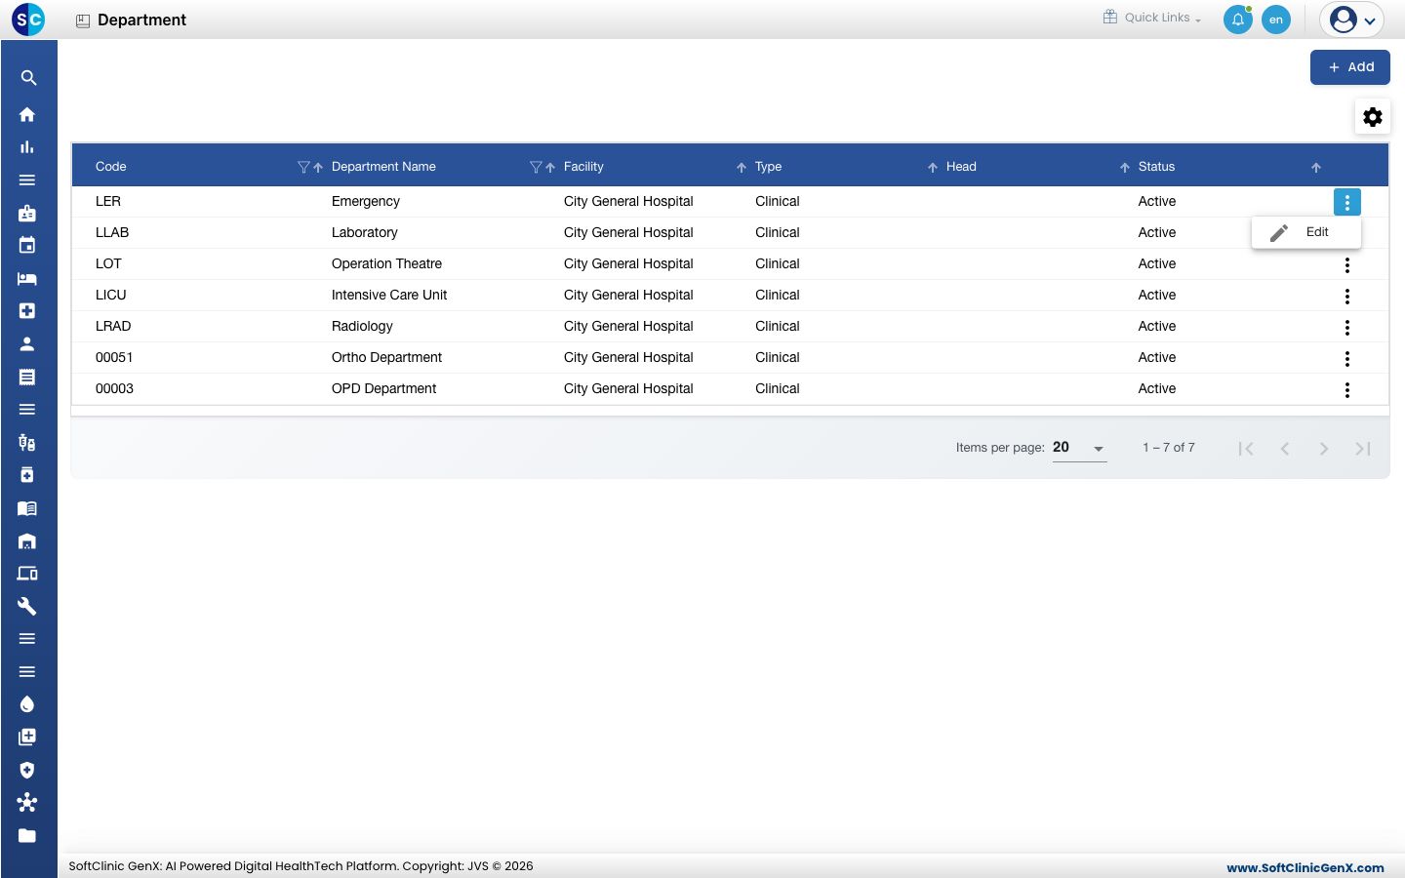Open the search icon in sidebar
The width and height of the screenshot is (1405, 878).
pyautogui.click(x=27, y=78)
